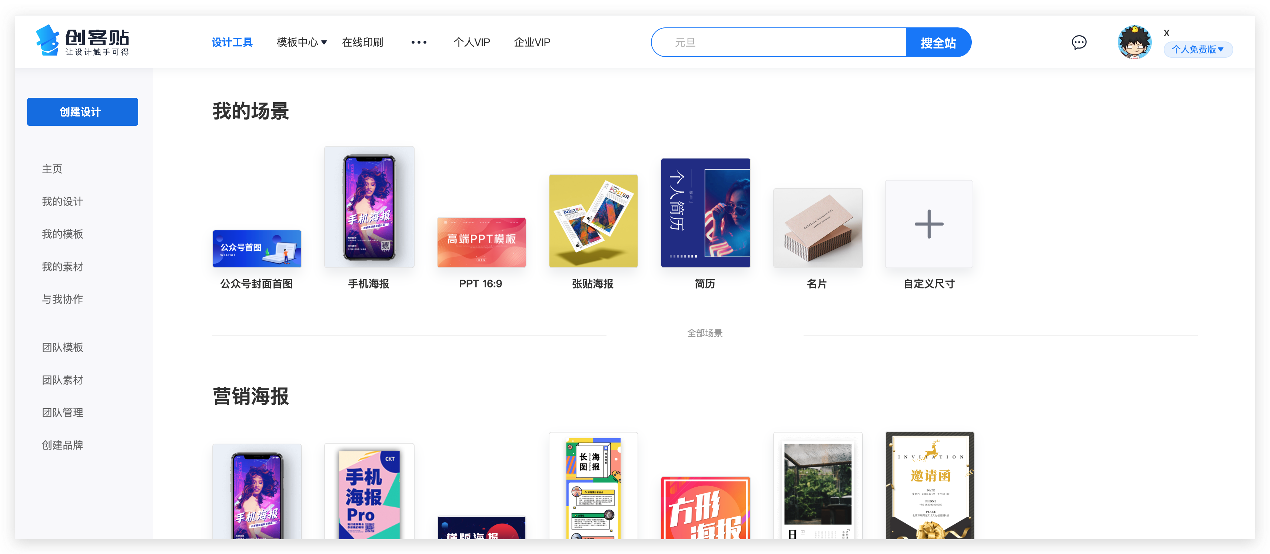Click the user avatar picture
The image size is (1270, 554).
coord(1134,42)
